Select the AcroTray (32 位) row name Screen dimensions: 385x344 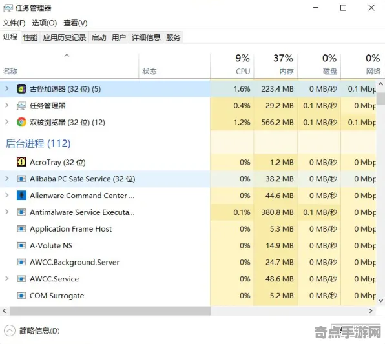(57, 162)
